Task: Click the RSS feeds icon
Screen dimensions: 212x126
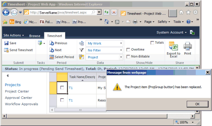Action: point(117,22)
